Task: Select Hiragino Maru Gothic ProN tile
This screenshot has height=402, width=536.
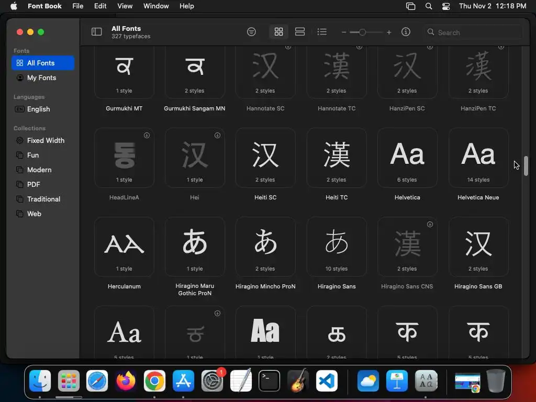Action: [195, 247]
